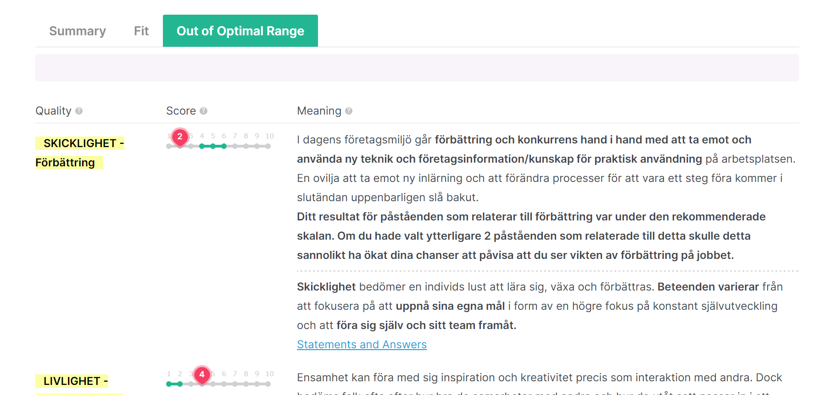Click the LIVLIGHET quality label
This screenshot has height=395, width=825.
coord(72,381)
